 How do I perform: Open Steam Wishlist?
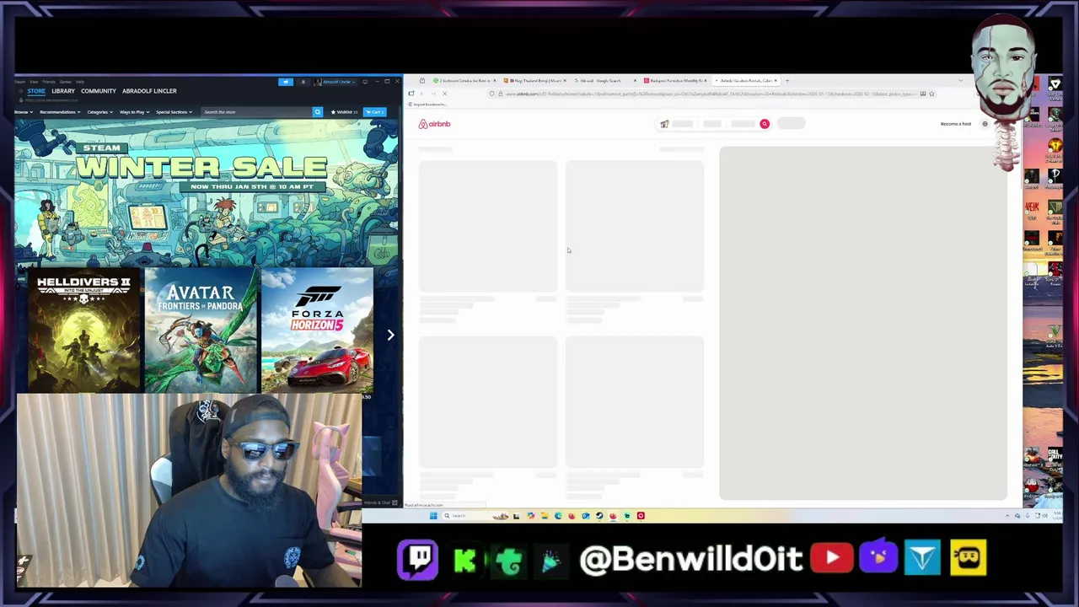(344, 112)
